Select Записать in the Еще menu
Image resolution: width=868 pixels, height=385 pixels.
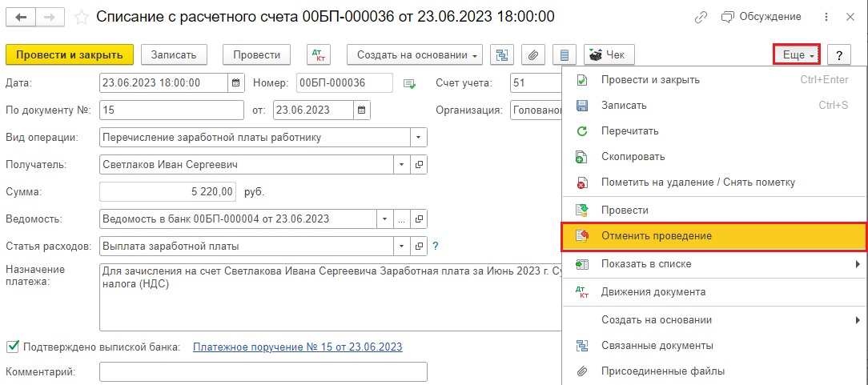[715, 105]
